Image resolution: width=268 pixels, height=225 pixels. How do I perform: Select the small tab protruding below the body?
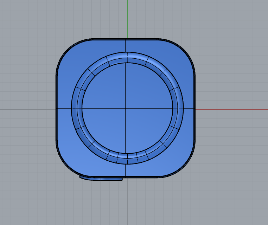coord(101,179)
